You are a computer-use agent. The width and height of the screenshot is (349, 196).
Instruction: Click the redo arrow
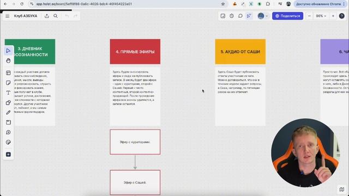tap(75, 16)
